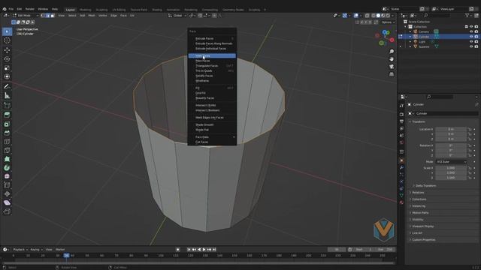The width and height of the screenshot is (481, 270).
Task: Choose Shade Smooth in Face menu
Action: pos(212,124)
